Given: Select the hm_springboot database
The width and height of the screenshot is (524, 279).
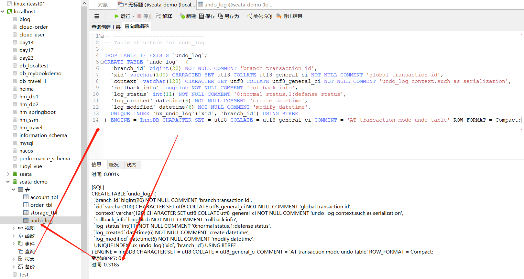Looking at the screenshot, I should pyautogui.click(x=37, y=112).
